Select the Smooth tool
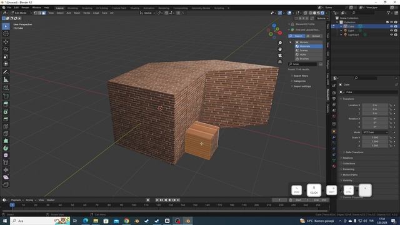 [6, 156]
